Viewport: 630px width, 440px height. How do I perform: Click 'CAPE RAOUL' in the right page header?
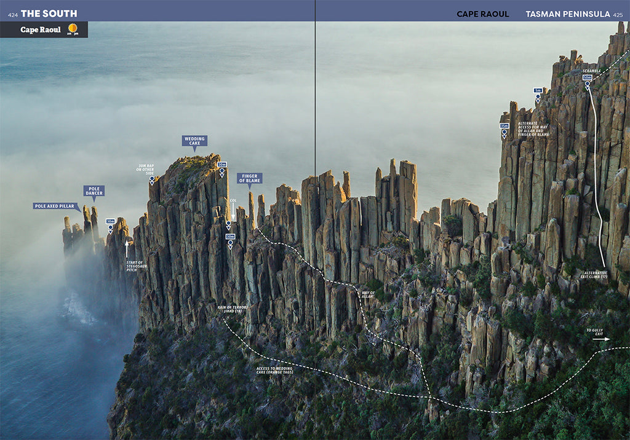482,14
